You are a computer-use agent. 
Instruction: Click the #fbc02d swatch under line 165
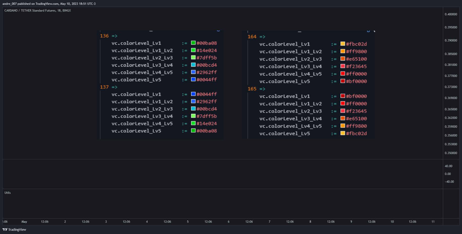point(343,133)
